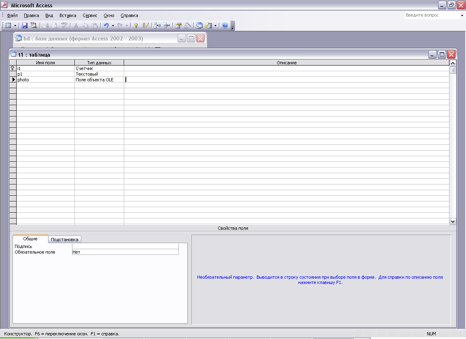This screenshot has height=339, width=466.
Task: Click the Undo arrow icon
Action: (x=106, y=25)
